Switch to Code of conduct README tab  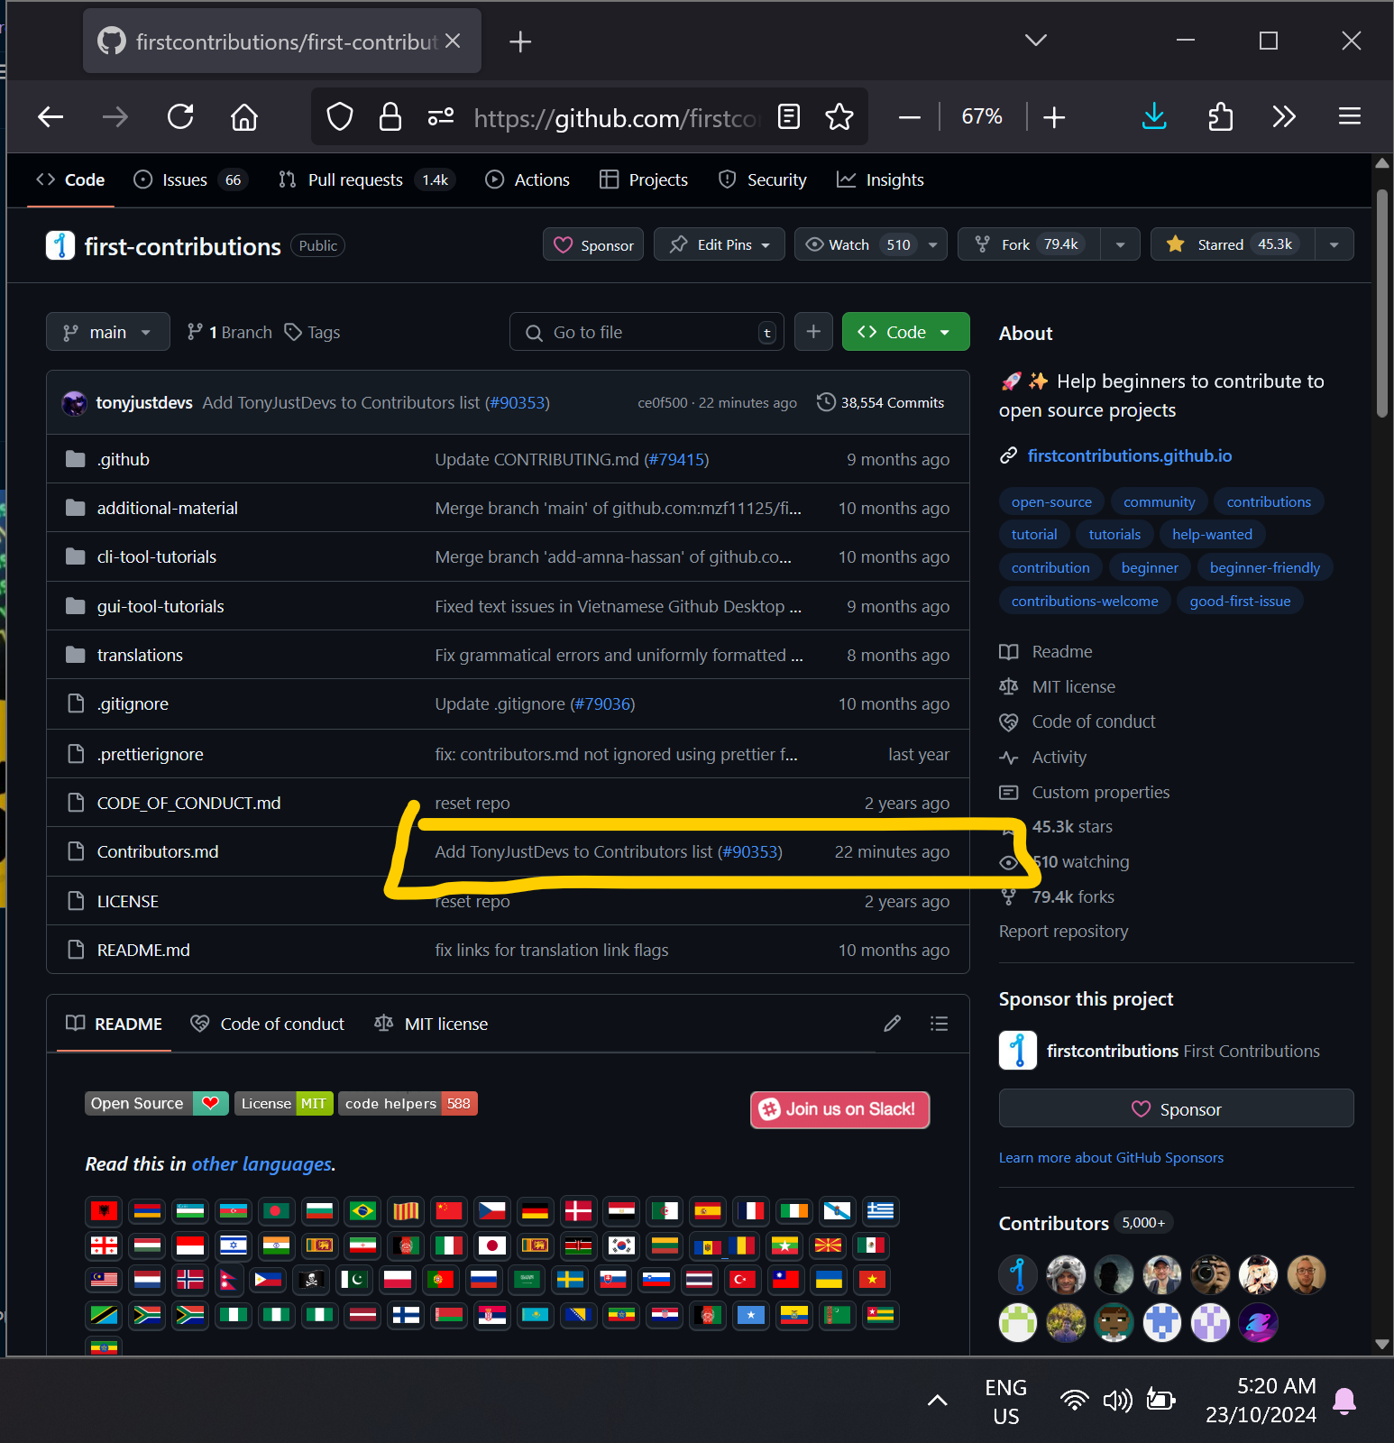268,1024
